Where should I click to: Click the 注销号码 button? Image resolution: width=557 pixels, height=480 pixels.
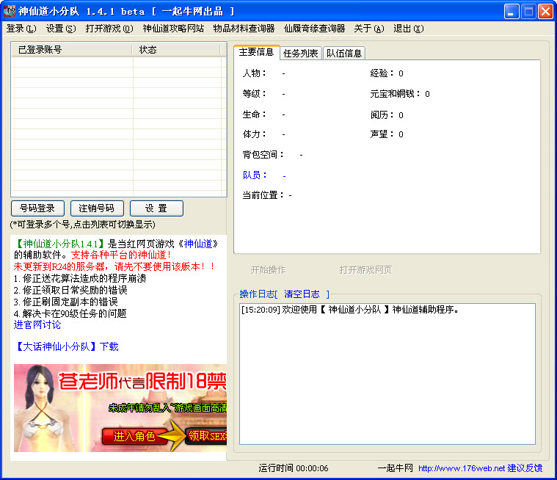pos(97,208)
